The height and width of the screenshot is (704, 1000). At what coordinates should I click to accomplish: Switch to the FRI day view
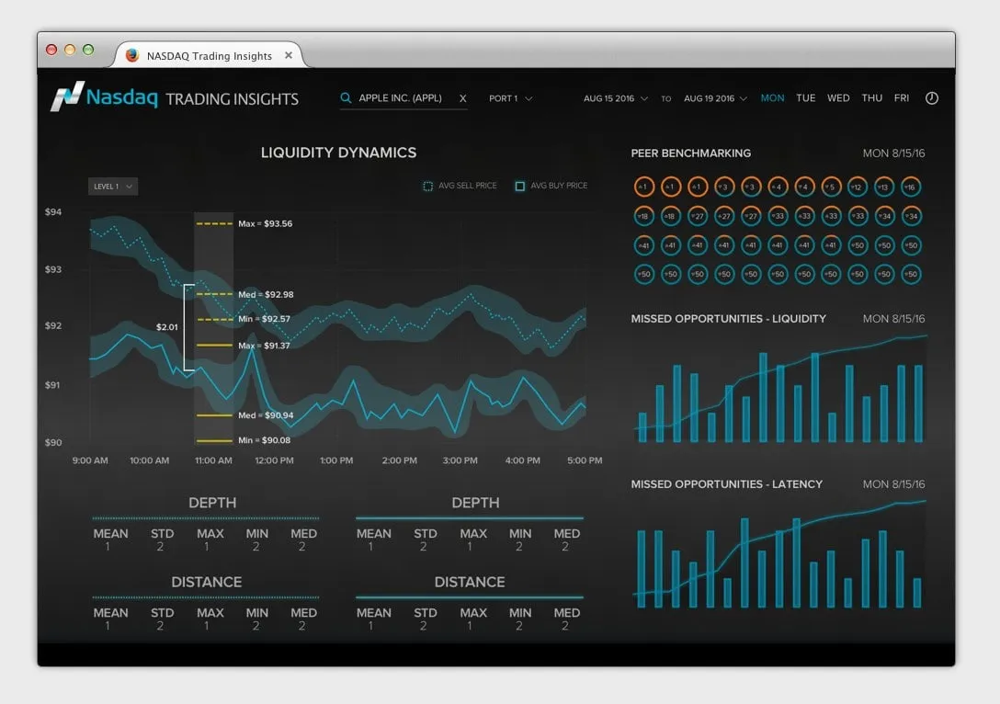[x=901, y=97]
